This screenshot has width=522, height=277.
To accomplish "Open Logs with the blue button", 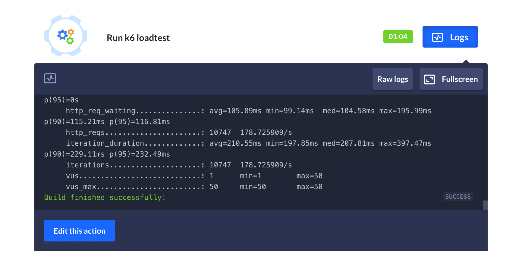I will click(x=450, y=37).
